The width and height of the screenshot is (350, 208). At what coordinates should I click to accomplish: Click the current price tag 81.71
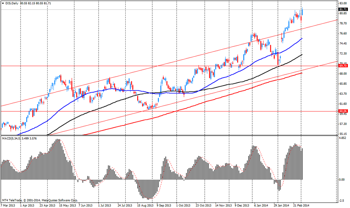343,9
